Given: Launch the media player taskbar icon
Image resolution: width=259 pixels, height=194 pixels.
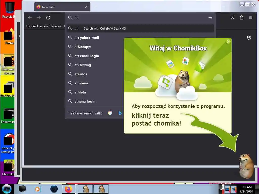Looking at the screenshot, I should point(37,189).
